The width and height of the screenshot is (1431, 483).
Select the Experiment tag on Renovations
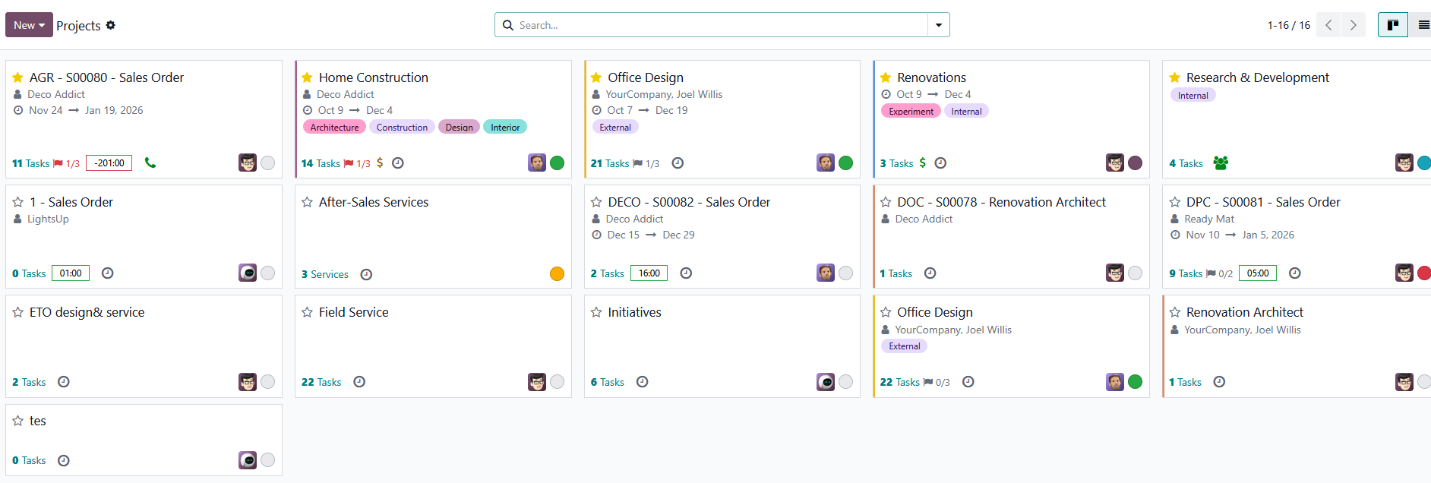[x=911, y=111]
